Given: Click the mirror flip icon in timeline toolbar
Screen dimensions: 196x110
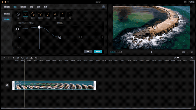Looking at the screenshot, I should coord(31,58).
